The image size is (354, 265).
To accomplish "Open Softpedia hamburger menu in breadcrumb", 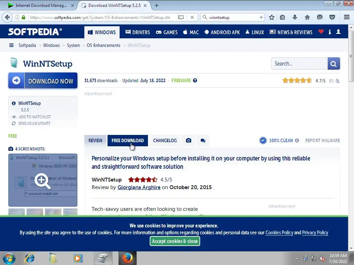I will click(x=11, y=45).
